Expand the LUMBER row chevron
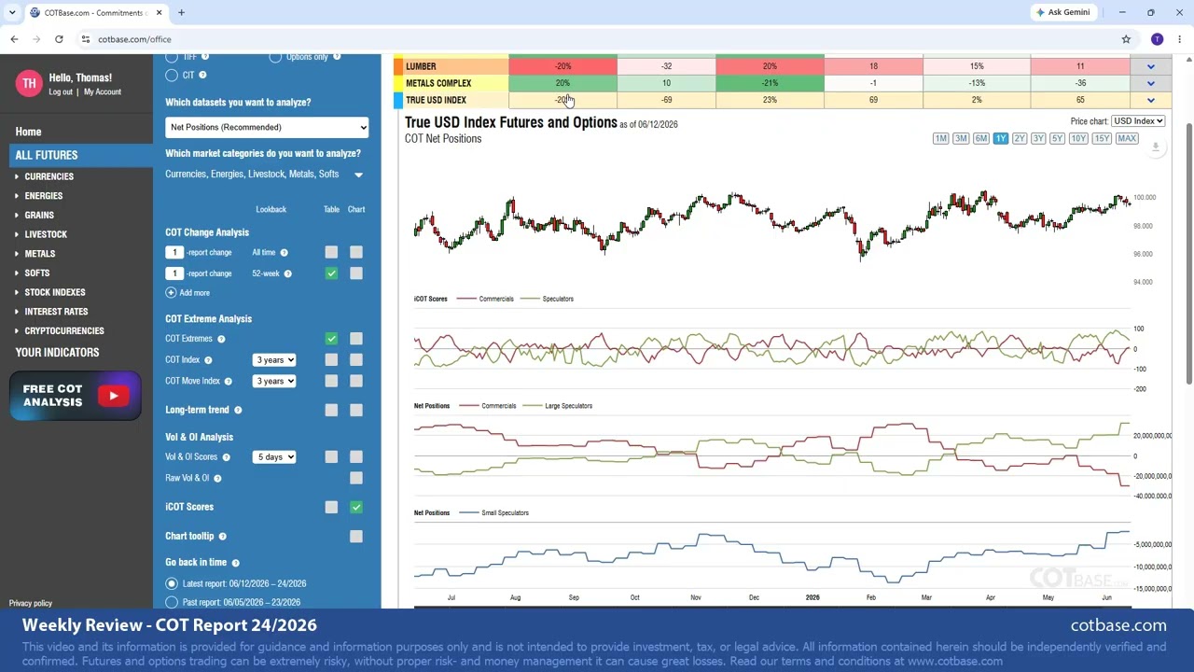 pyautogui.click(x=1150, y=66)
